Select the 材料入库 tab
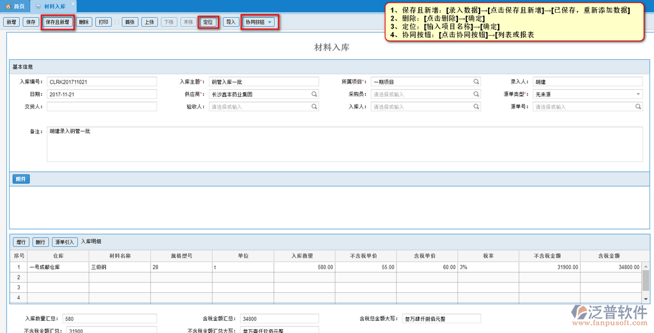The height and width of the screenshot is (333, 654). tap(52, 6)
